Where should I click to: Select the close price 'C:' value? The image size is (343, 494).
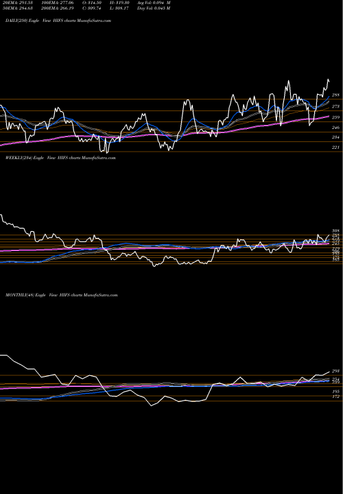click(x=92, y=8)
